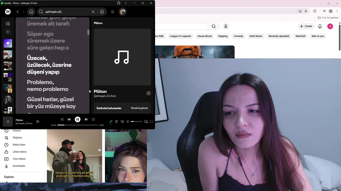Open the YouTube account avatar menu
Screen dimensions: 341x191
click(x=330, y=26)
